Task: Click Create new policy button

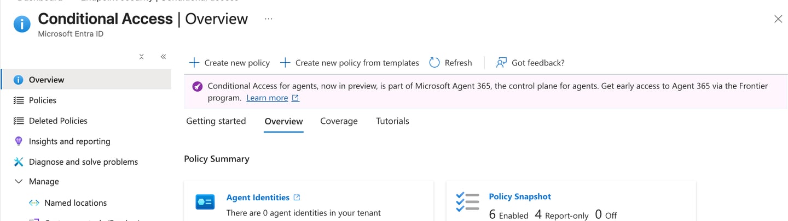Action: click(230, 63)
